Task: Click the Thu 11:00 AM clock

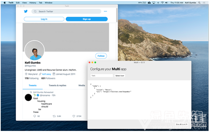Action: (x=177, y=2)
